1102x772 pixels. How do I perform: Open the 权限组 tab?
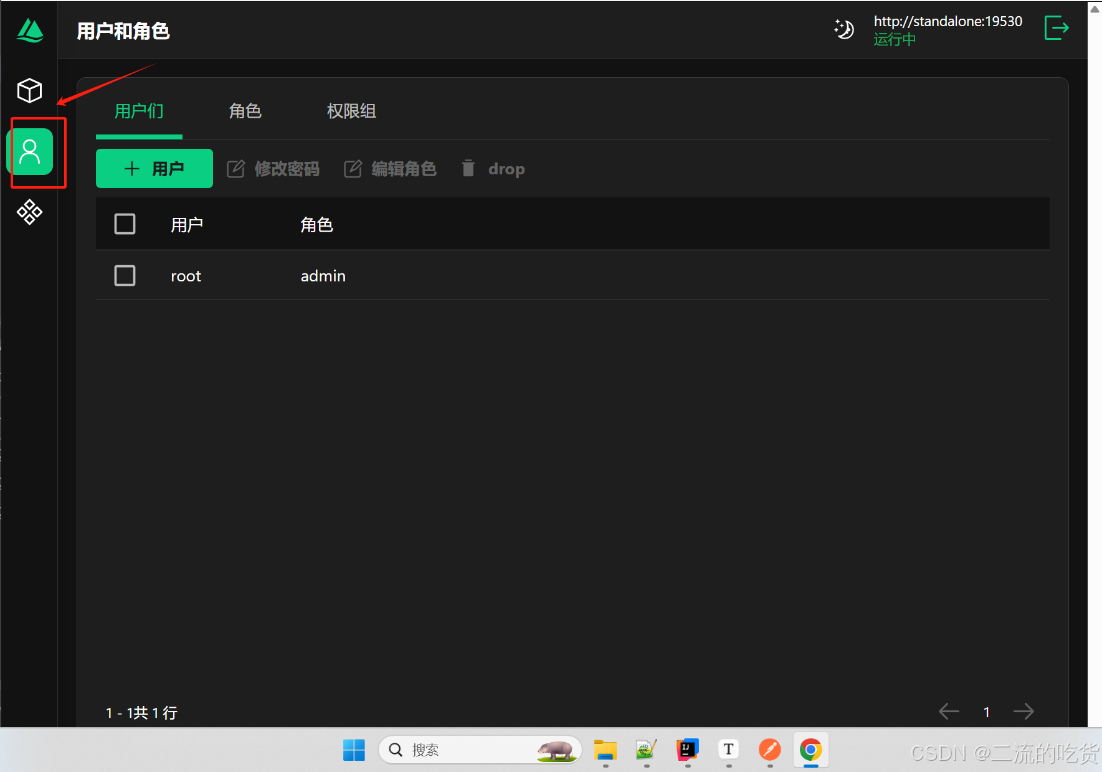pos(351,111)
